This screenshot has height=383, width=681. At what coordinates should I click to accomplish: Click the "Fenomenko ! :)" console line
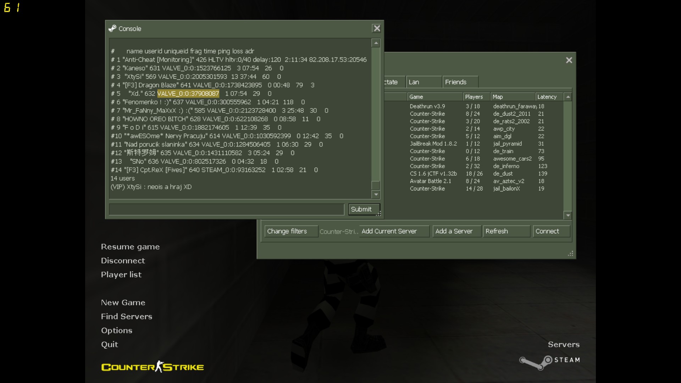(x=208, y=102)
